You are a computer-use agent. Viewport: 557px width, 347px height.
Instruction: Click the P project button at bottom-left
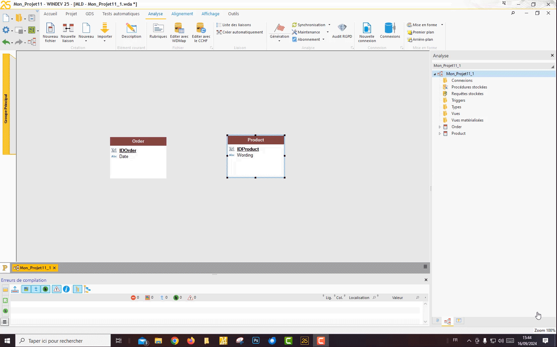(x=5, y=268)
